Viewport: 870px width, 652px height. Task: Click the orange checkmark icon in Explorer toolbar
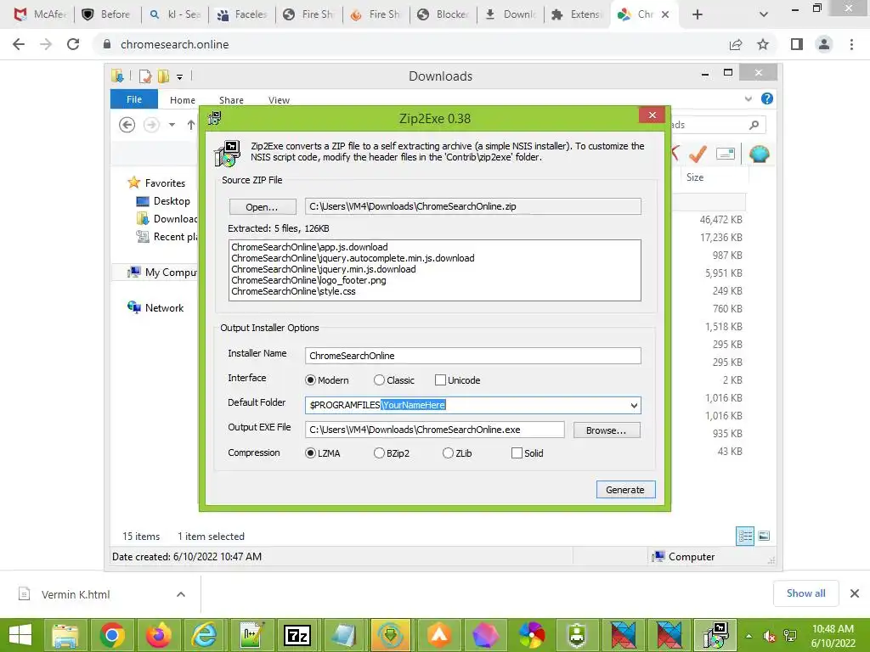[x=698, y=154]
